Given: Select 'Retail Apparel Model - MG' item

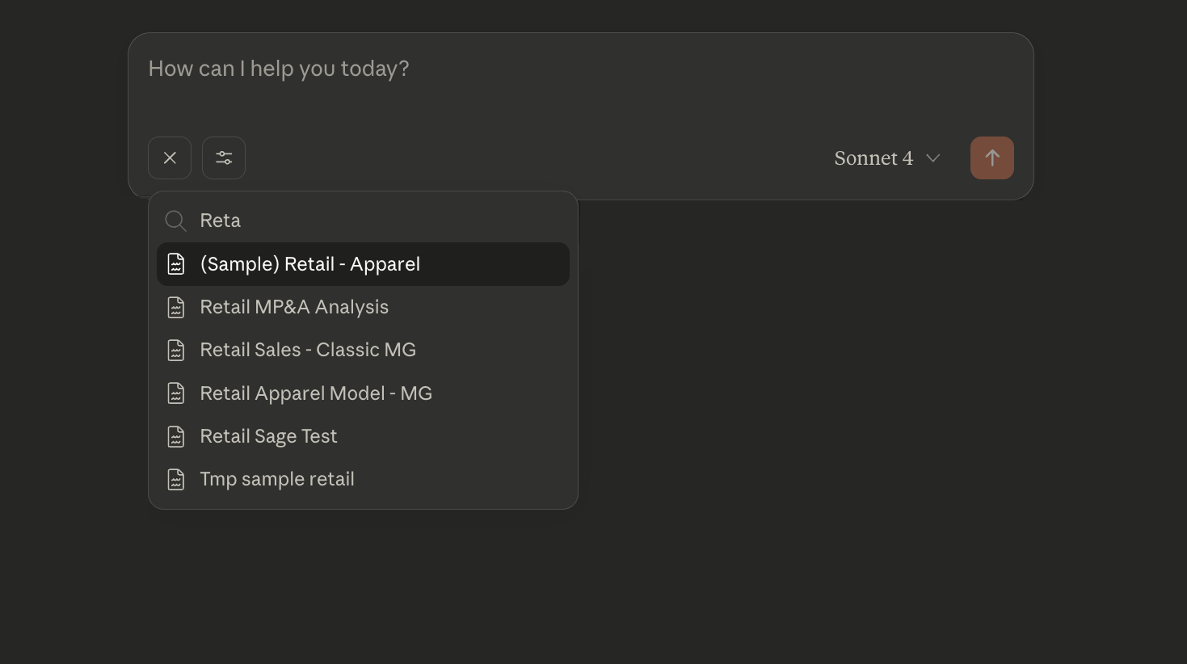Looking at the screenshot, I should pyautogui.click(x=316, y=393).
